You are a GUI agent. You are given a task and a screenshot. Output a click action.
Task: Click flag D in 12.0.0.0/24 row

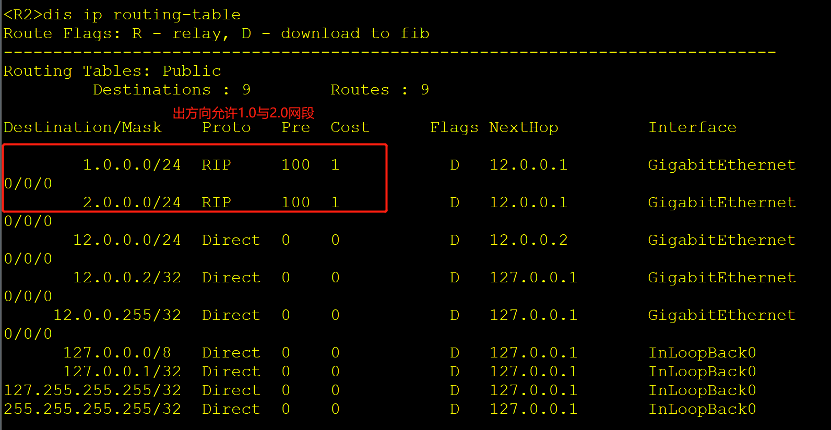[x=455, y=240]
